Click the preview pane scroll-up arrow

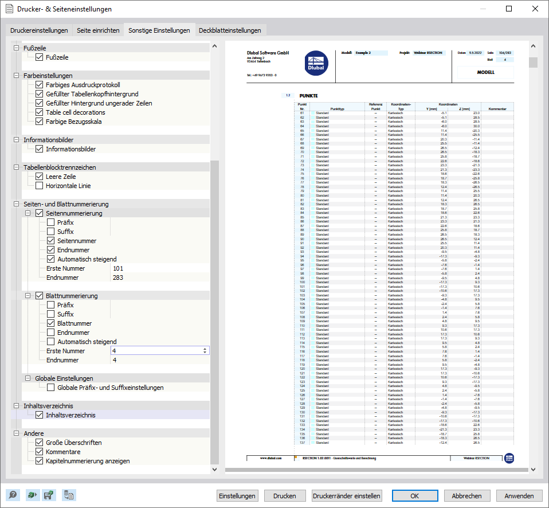click(x=533, y=46)
